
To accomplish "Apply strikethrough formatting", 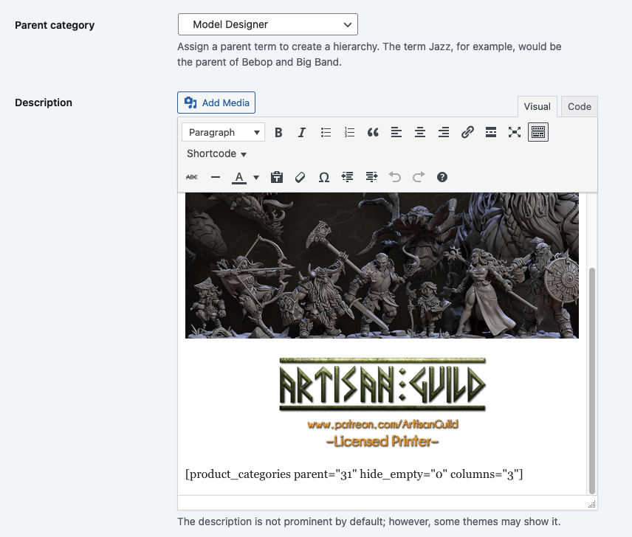I will coord(192,177).
